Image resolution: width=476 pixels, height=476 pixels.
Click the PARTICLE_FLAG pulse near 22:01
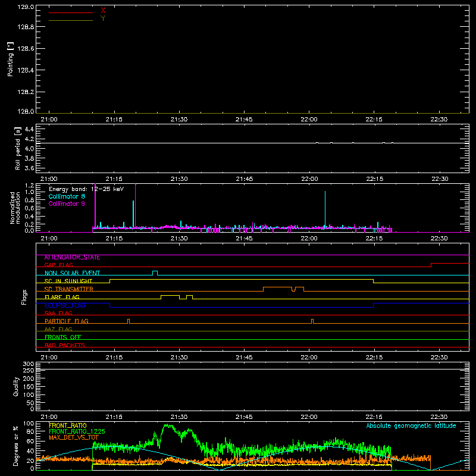tap(312, 321)
